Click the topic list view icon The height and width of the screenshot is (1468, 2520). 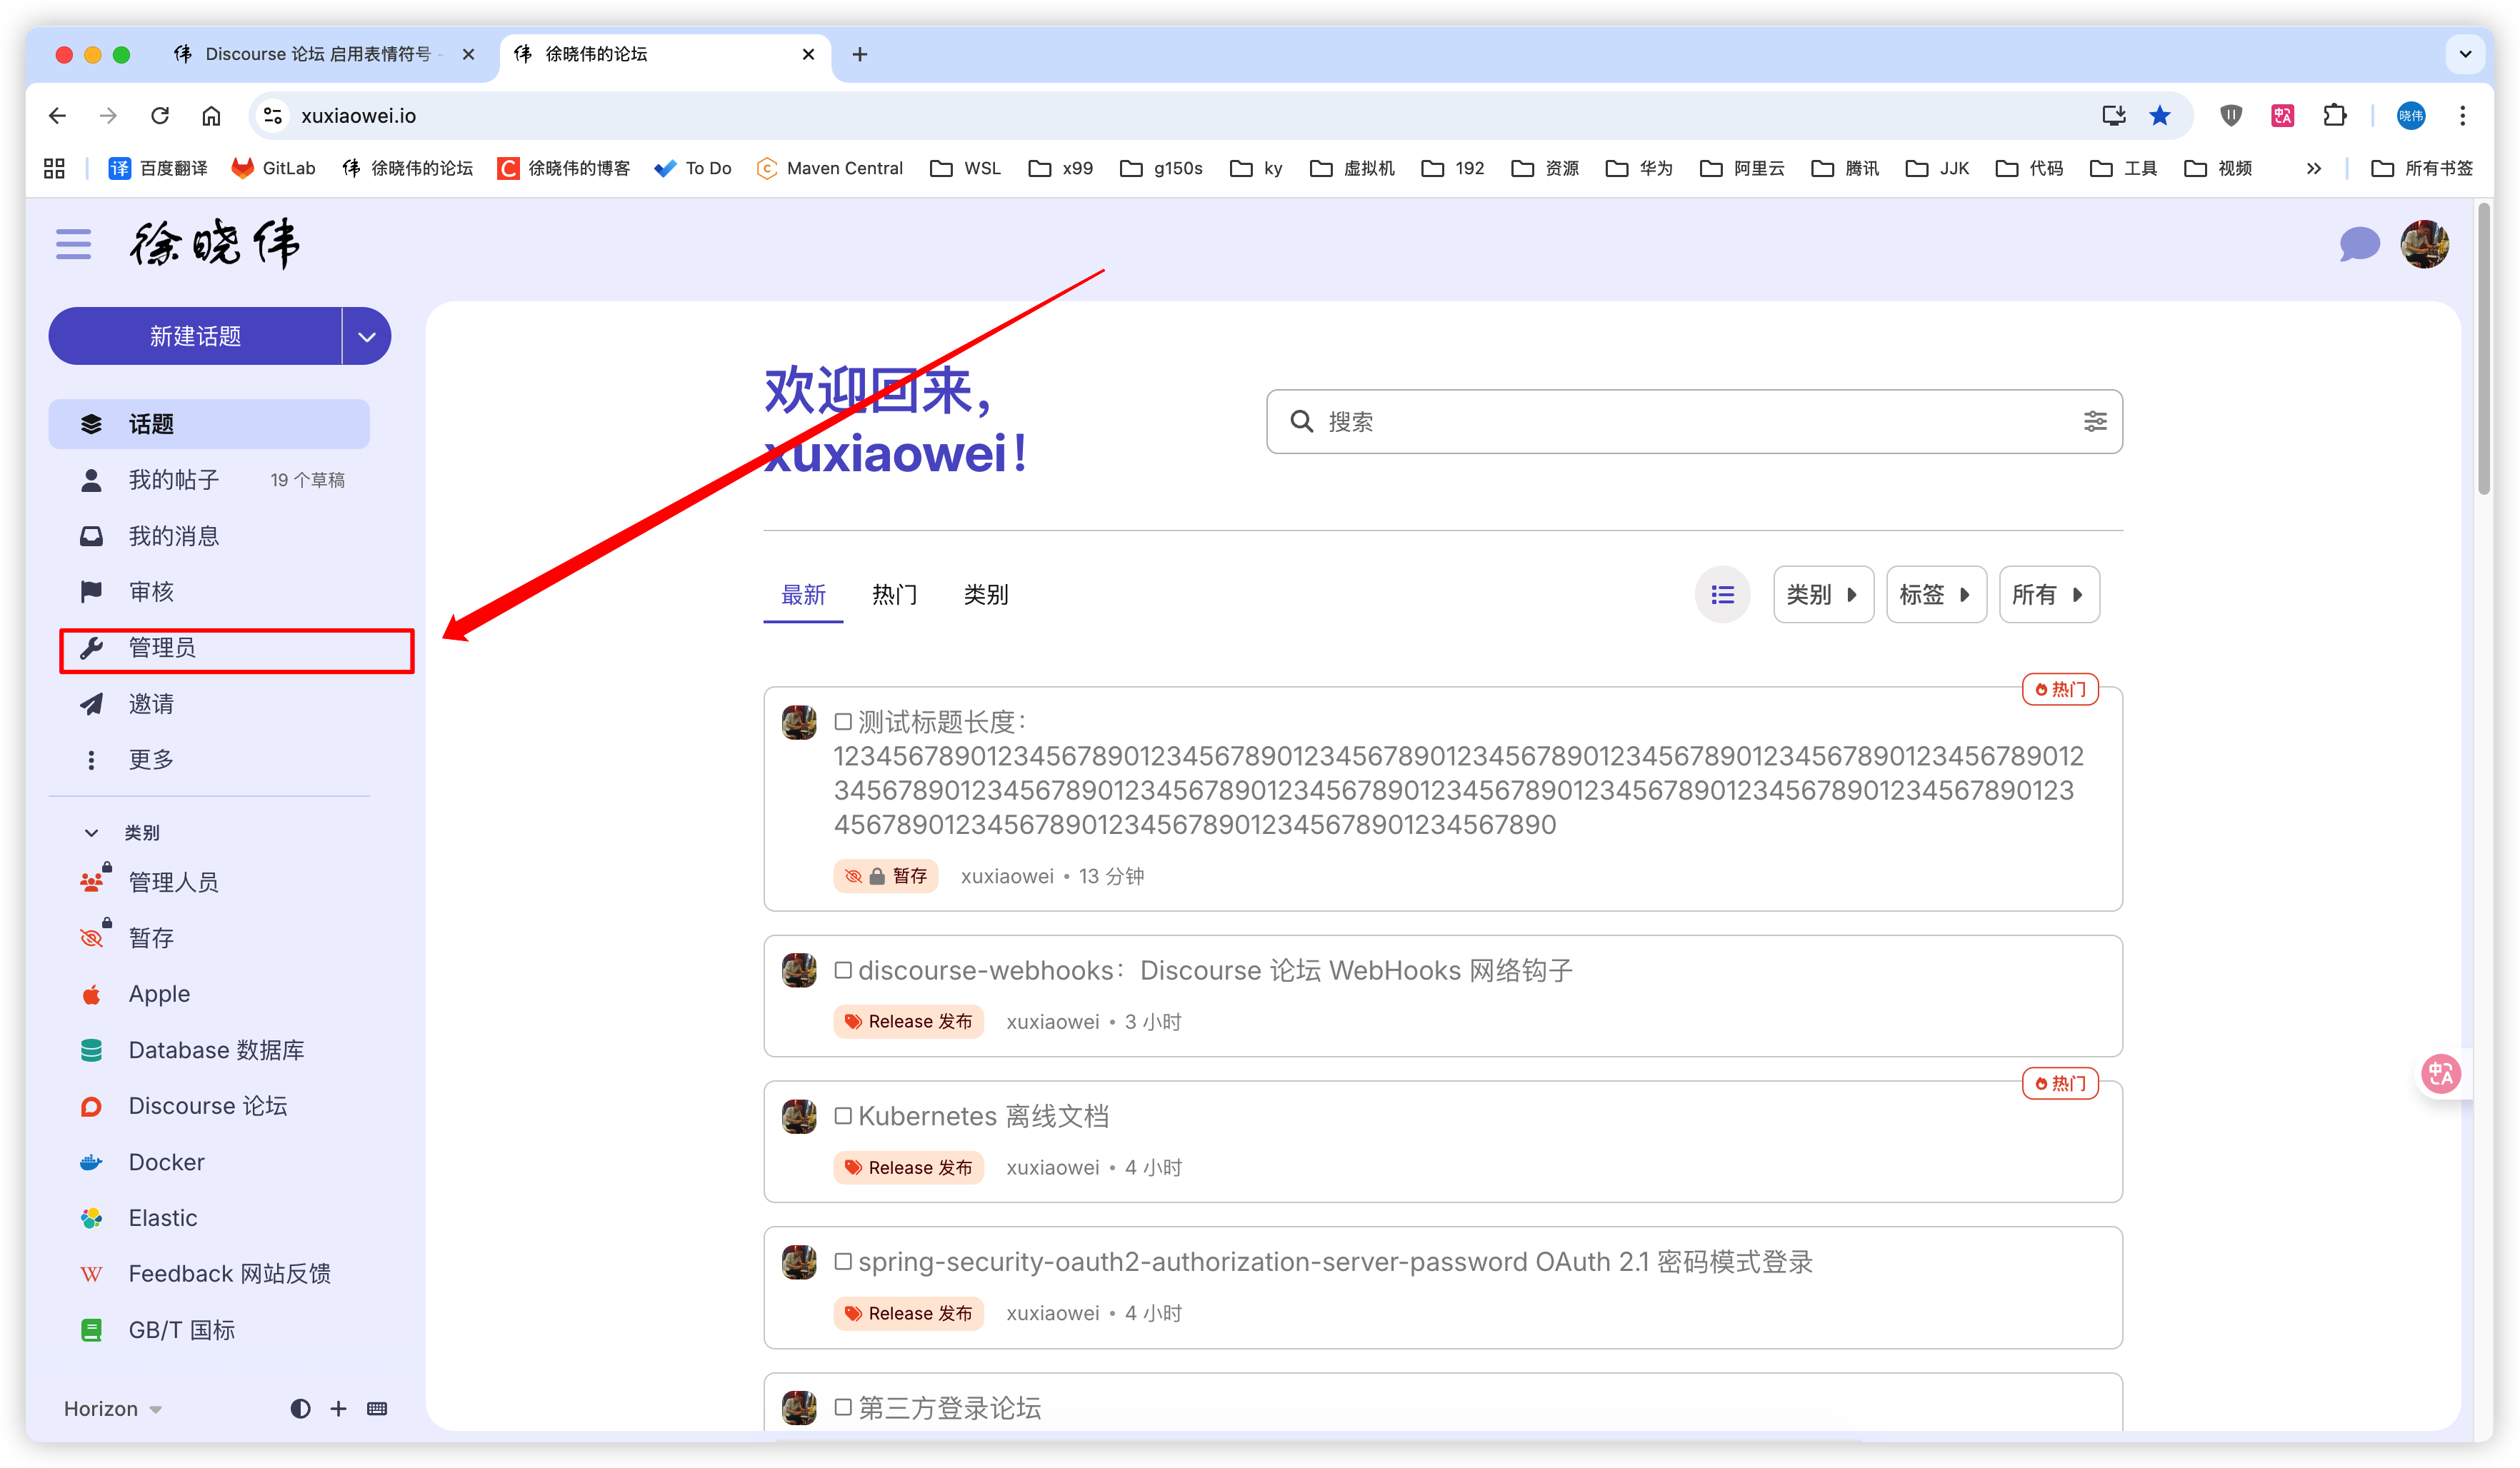coord(1721,595)
